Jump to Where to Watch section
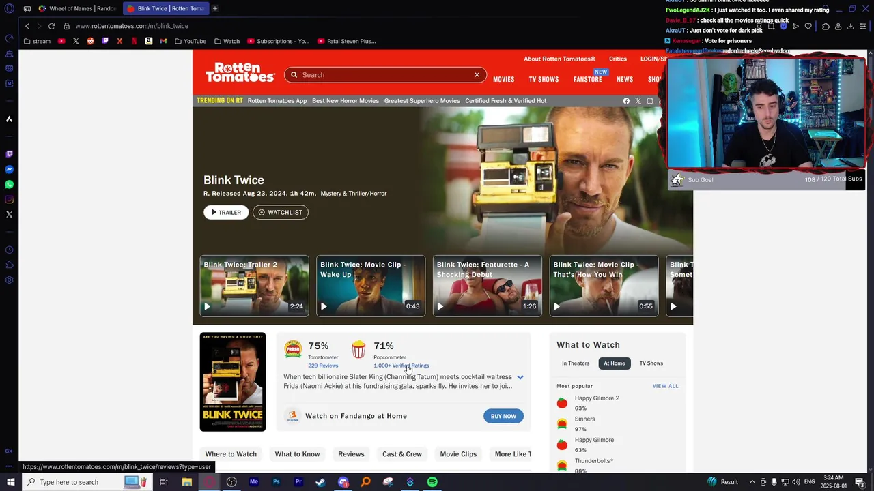Image resolution: width=874 pixels, height=491 pixels. [x=231, y=454]
